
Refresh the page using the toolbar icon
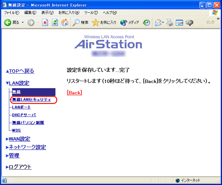coord(55,22)
